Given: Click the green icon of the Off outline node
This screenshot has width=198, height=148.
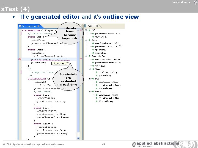Looking at the screenshot, I should tap(90, 30).
